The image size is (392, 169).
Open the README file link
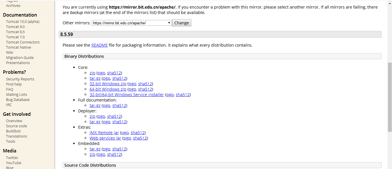(x=99, y=45)
